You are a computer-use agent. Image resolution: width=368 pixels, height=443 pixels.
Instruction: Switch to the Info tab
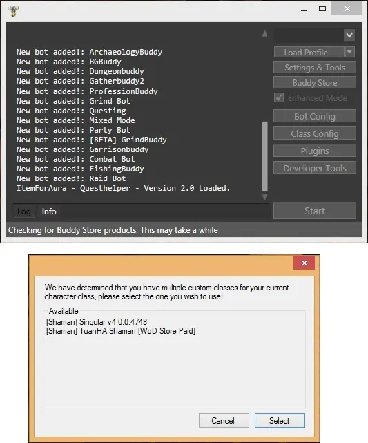(49, 211)
